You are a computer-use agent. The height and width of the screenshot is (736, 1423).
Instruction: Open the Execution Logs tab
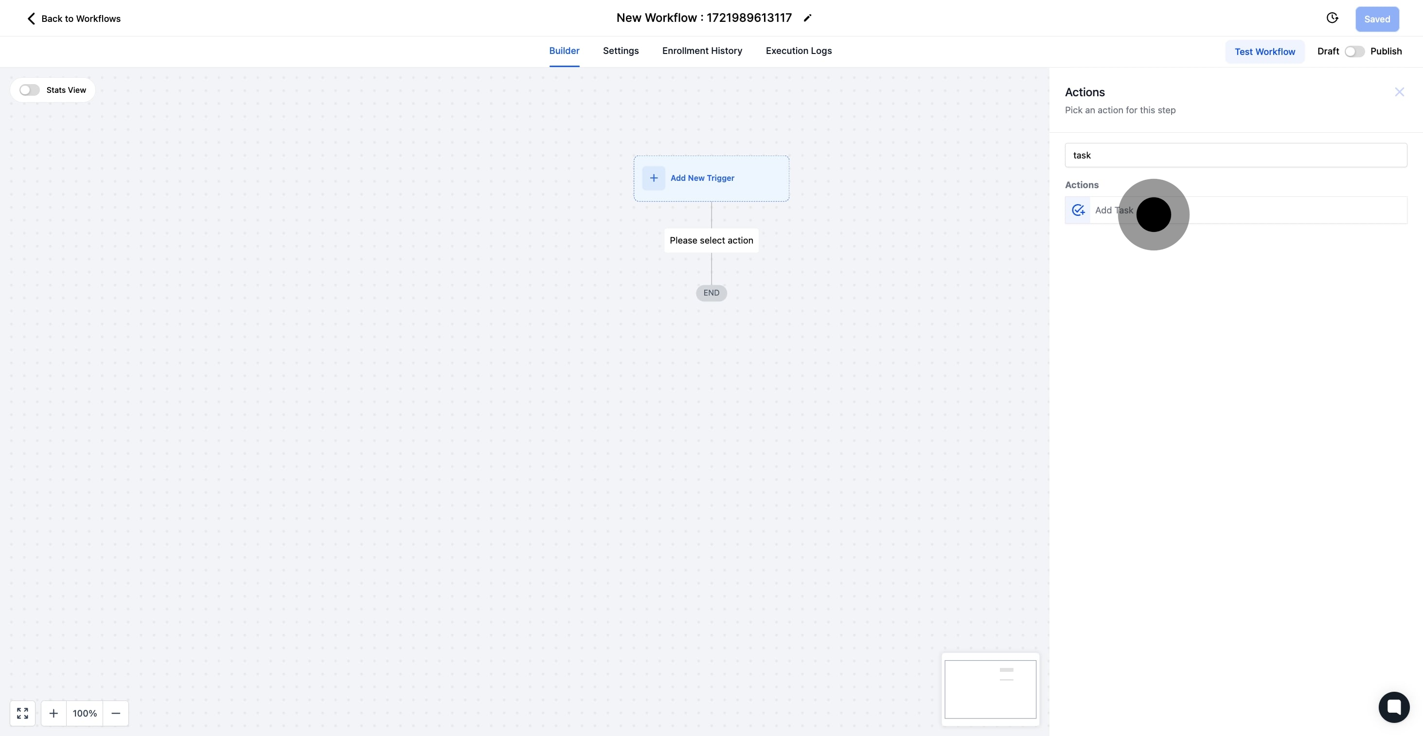pos(799,51)
